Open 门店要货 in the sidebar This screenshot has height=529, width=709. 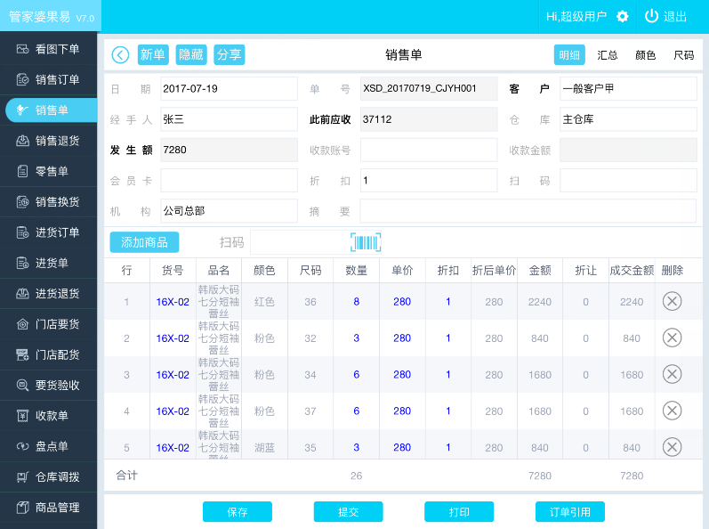click(48, 324)
